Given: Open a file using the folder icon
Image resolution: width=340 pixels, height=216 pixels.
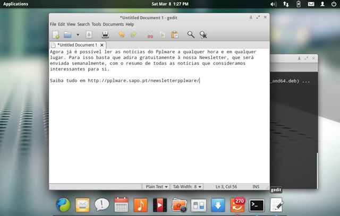Looking at the screenshot, I should [x=67, y=34].
